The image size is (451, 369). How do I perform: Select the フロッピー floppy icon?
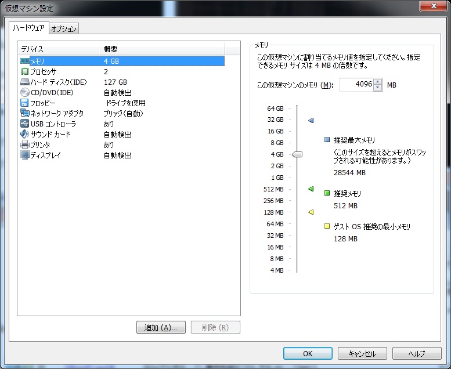pyautogui.click(x=24, y=103)
